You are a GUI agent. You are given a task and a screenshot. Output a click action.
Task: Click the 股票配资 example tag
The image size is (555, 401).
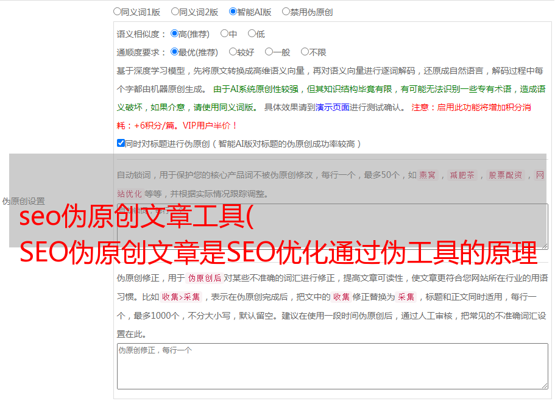[x=506, y=175]
